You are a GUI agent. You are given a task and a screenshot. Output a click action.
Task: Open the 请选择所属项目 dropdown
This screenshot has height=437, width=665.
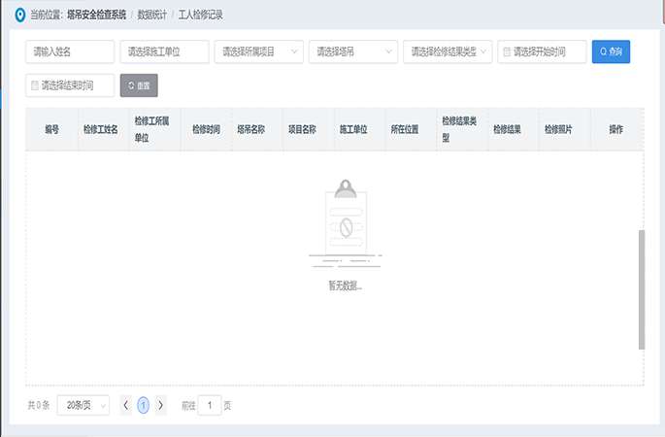point(258,51)
